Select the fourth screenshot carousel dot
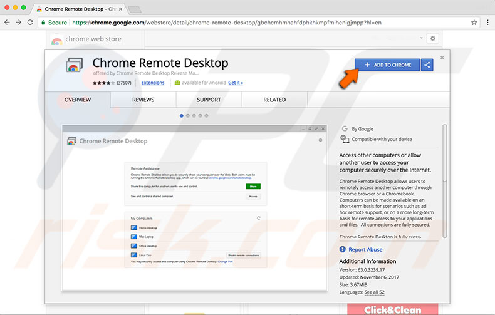Image resolution: width=495 pixels, height=315 pixels. pyautogui.click(x=200, y=116)
